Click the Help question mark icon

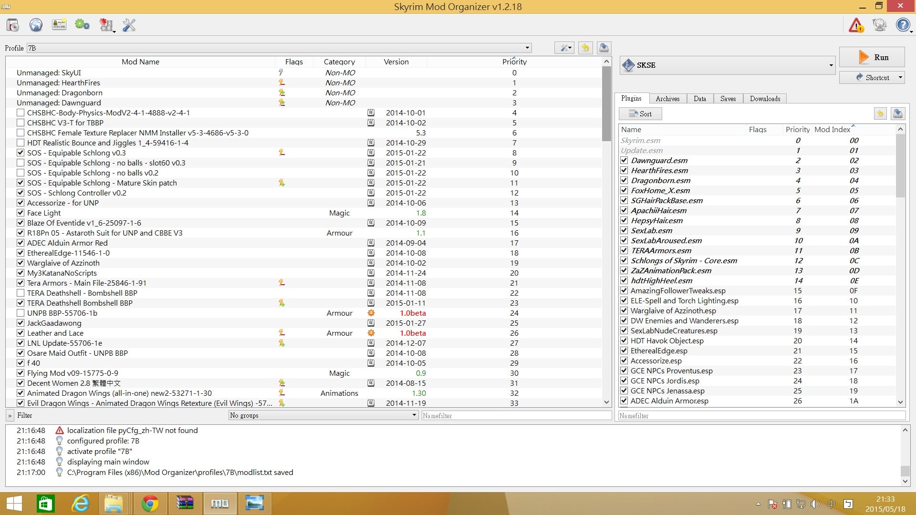(x=903, y=25)
